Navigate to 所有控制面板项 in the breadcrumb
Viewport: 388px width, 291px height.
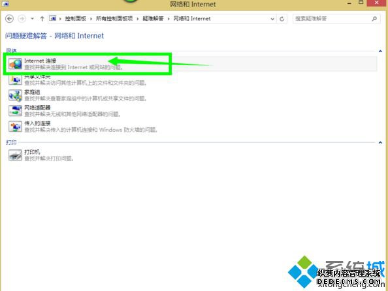[114, 18]
